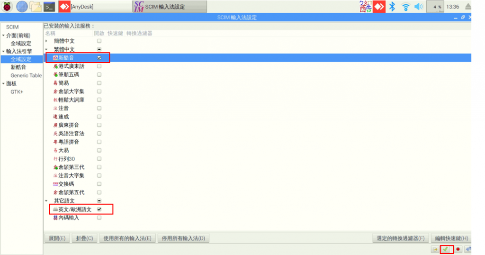Switch to the SCIM 輸入法設定 taskbar window

click(x=170, y=7)
